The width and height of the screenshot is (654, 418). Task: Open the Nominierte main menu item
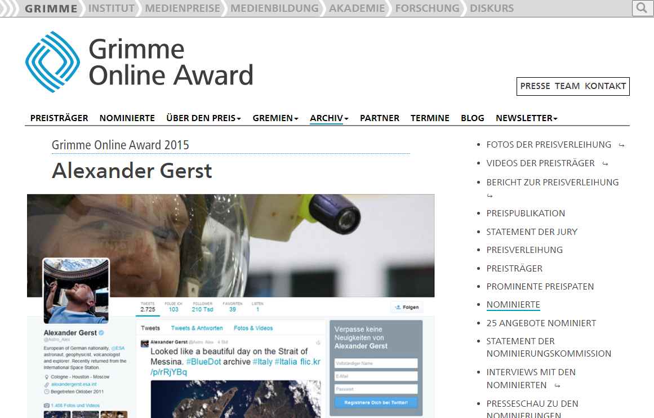click(127, 118)
